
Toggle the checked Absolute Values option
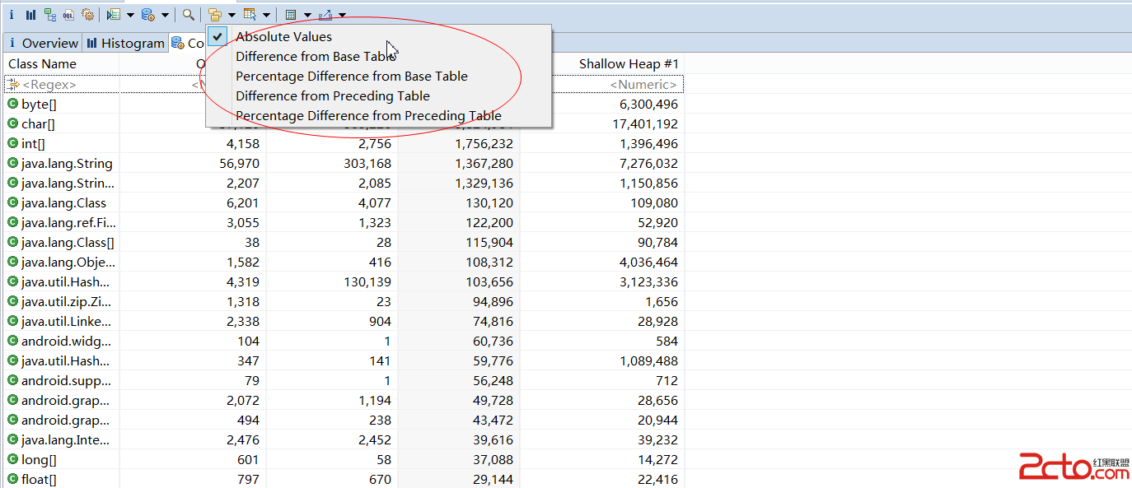(x=283, y=36)
